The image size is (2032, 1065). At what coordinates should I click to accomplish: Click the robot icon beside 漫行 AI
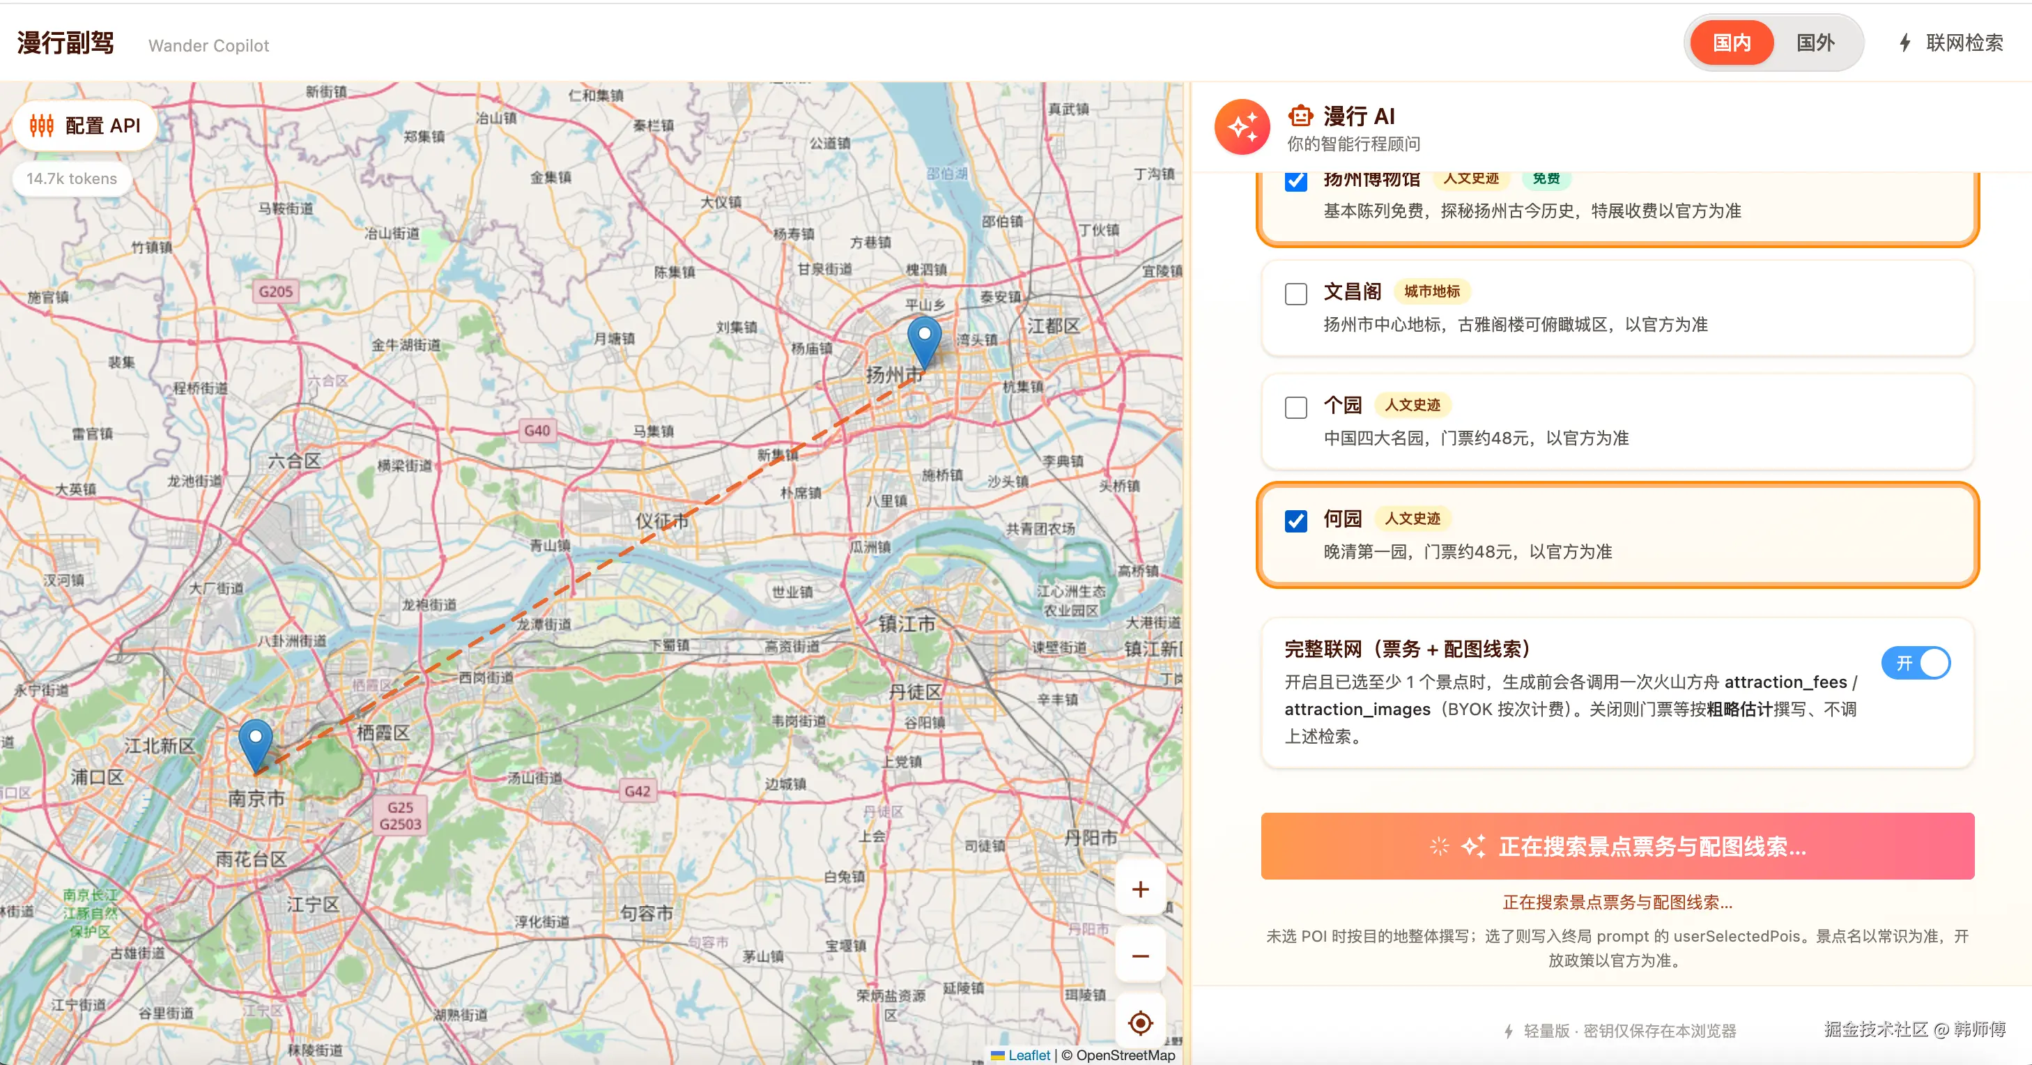tap(1300, 116)
